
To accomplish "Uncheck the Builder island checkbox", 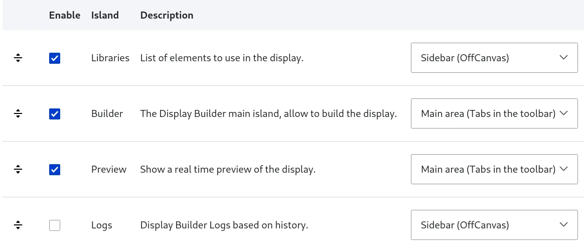I will (55, 114).
